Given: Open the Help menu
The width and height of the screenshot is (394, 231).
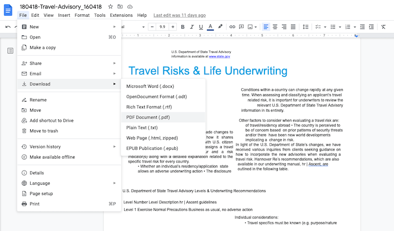Looking at the screenshot, I should pos(142,15).
